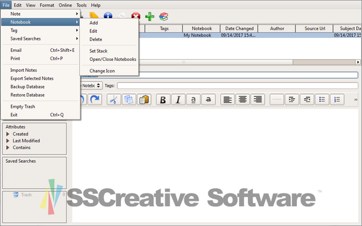
Task: Choose Exit from File menu
Action: point(40,115)
